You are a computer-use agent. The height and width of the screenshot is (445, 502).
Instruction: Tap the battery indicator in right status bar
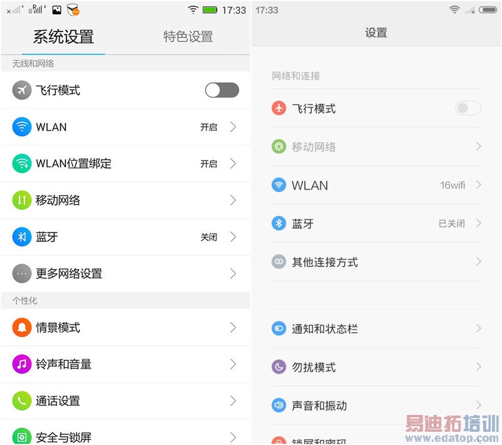click(488, 10)
